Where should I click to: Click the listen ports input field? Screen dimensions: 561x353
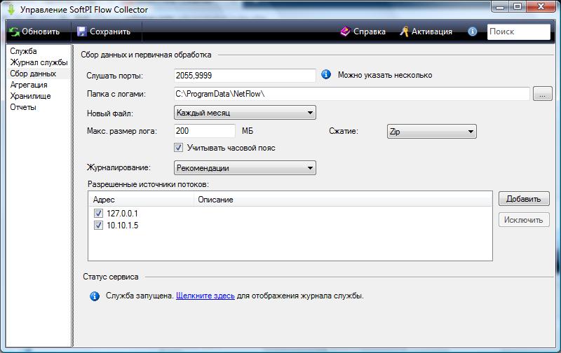click(x=245, y=76)
